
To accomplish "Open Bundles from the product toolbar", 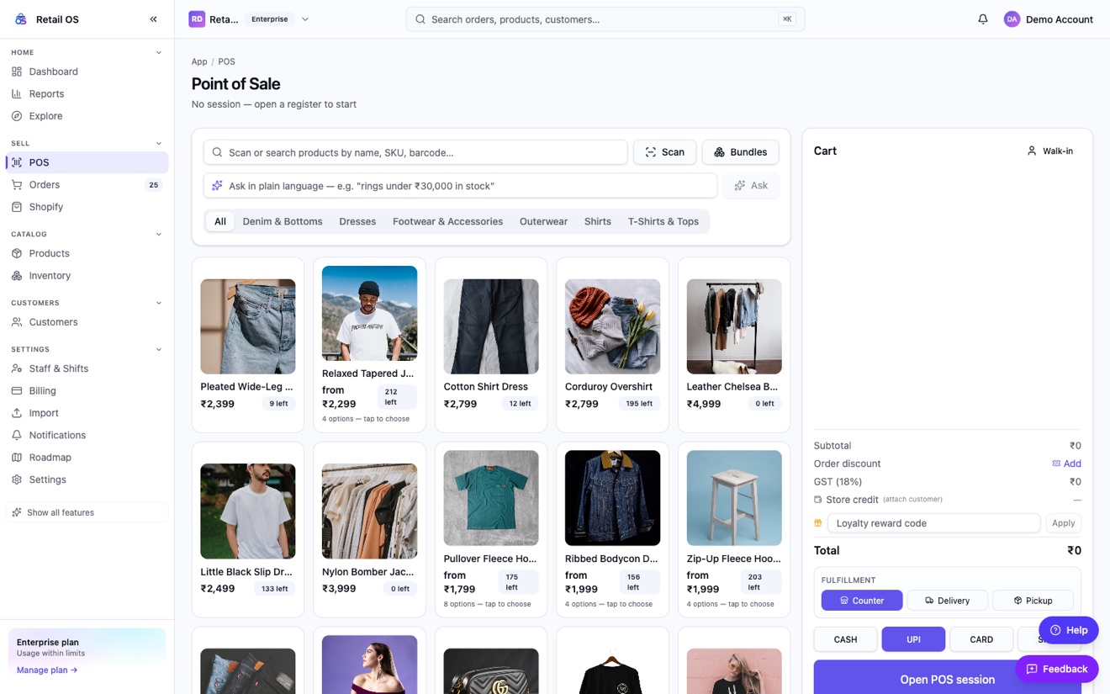I will [x=740, y=152].
